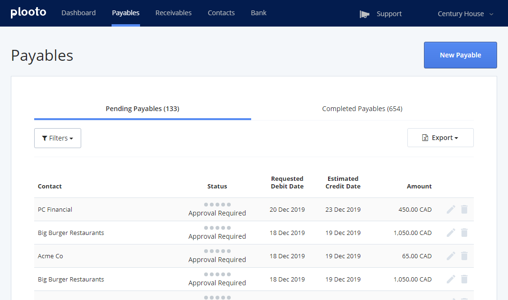Viewport: 508px width, 300px height.
Task: Click the 1,050.00 CAD amount in the second row
Action: tap(413, 233)
